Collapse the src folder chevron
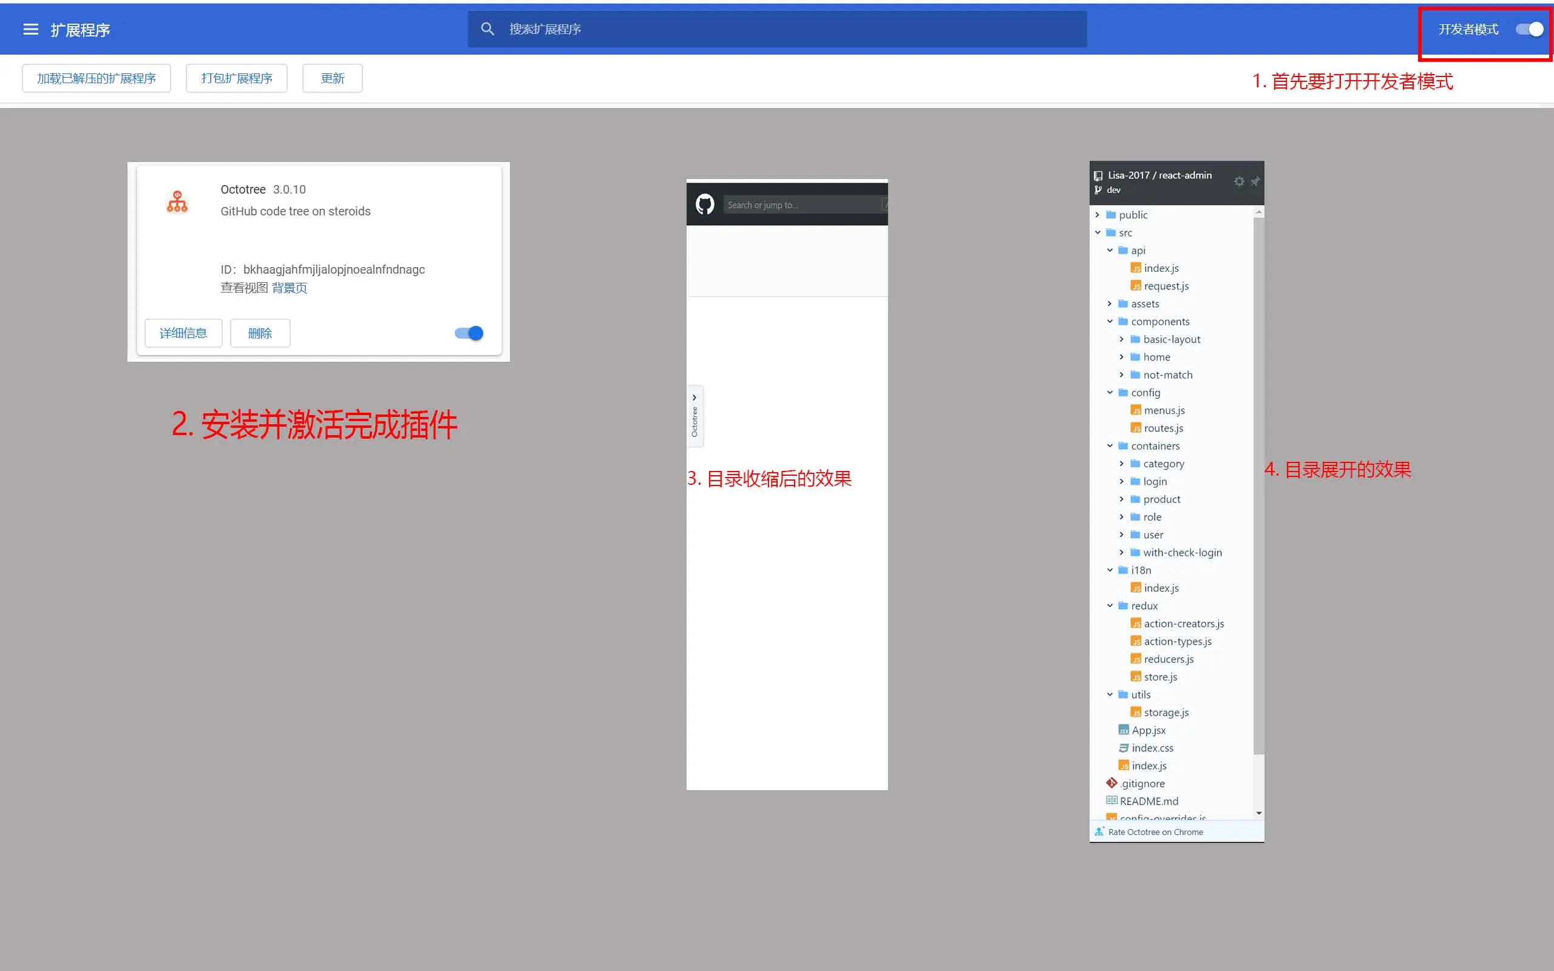 1098,232
